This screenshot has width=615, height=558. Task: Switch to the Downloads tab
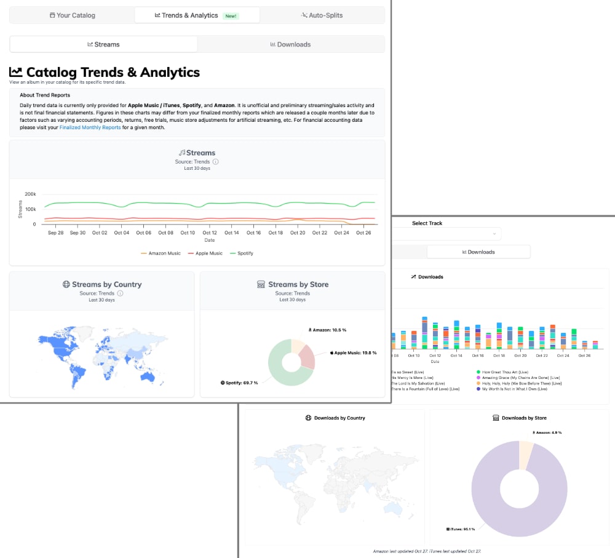pos(291,44)
